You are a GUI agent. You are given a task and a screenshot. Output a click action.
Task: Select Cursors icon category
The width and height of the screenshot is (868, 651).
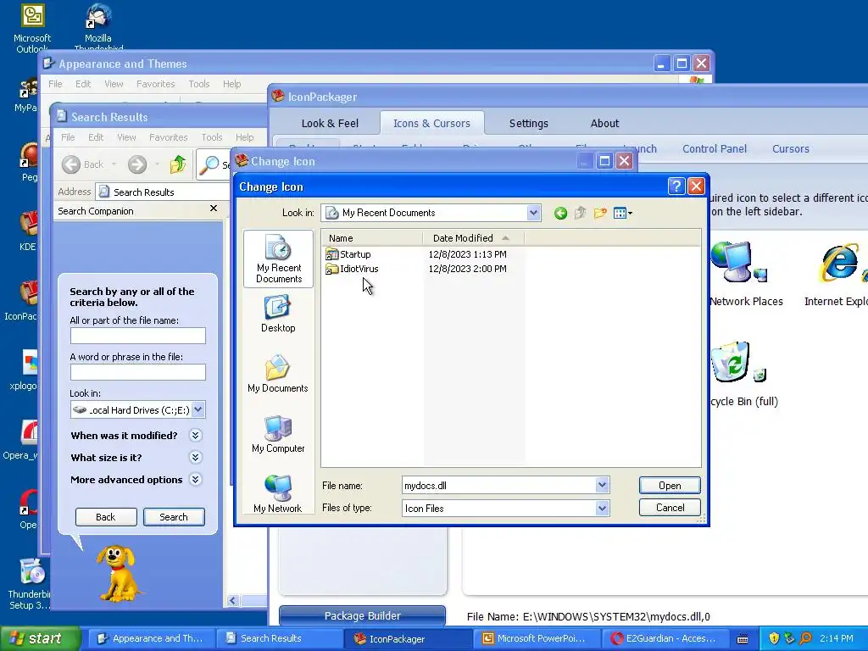pos(791,149)
